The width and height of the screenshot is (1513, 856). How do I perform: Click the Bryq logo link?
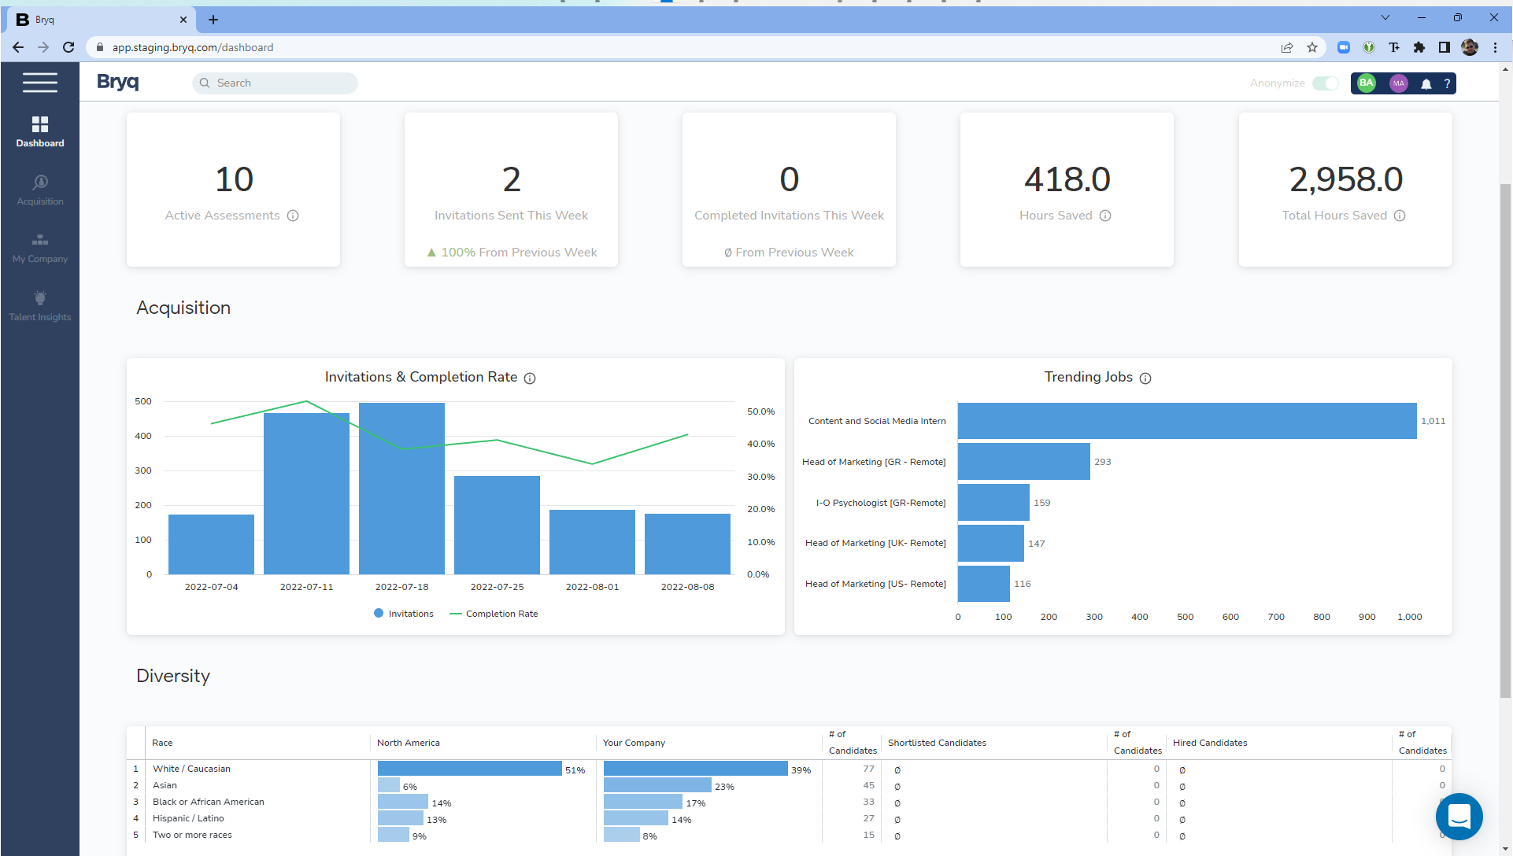coord(117,82)
